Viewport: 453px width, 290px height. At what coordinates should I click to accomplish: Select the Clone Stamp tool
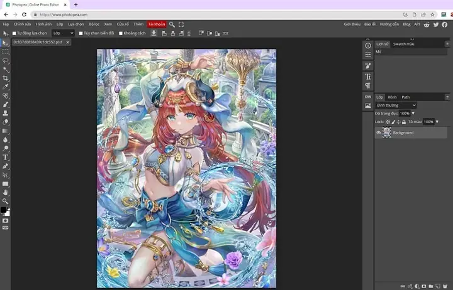point(5,113)
